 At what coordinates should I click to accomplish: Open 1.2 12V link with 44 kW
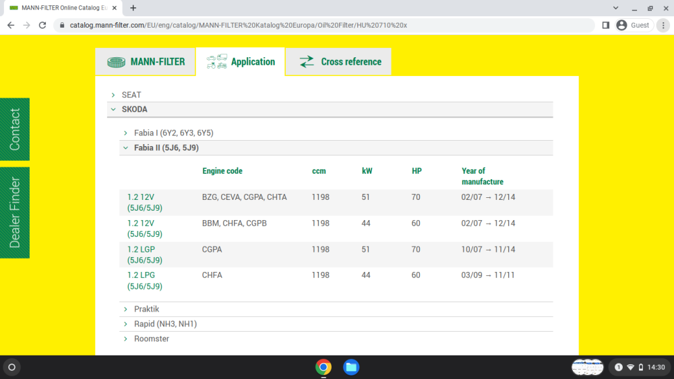(144, 229)
